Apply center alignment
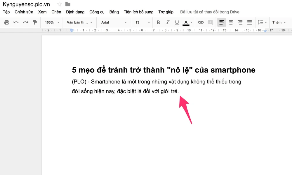This screenshot has width=292, height=175. tap(231, 22)
